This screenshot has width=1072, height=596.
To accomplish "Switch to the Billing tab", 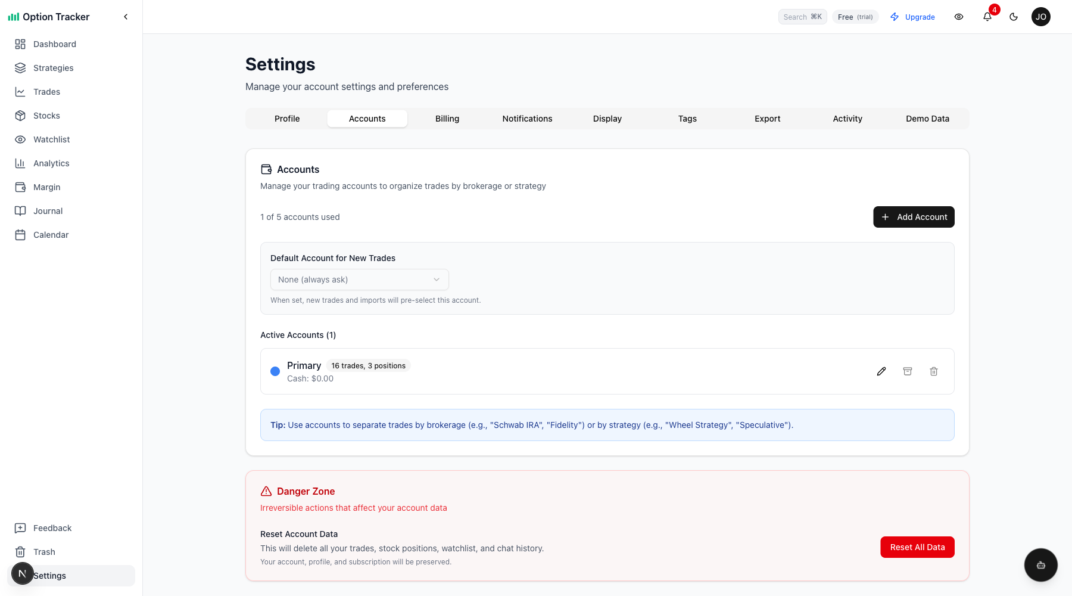I will point(447,119).
